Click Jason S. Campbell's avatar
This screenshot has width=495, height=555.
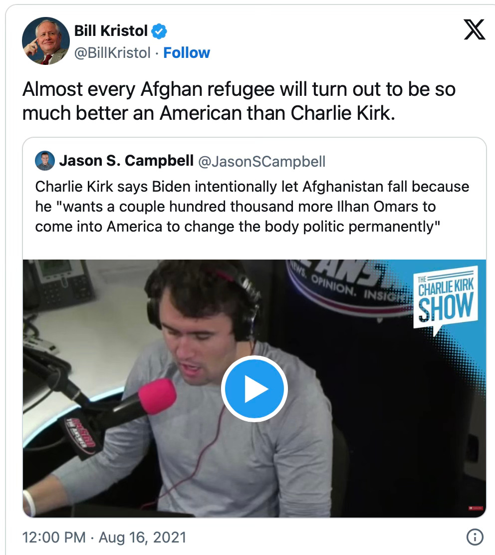click(45, 161)
